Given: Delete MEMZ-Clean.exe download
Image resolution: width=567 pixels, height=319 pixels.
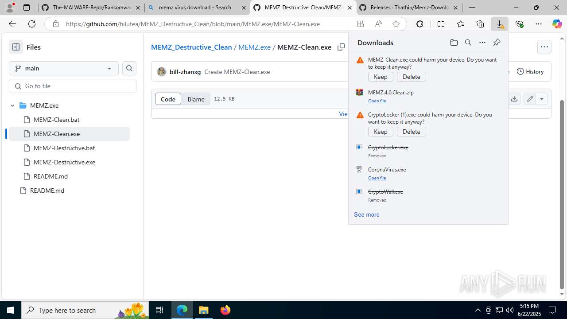Looking at the screenshot, I should point(411,77).
